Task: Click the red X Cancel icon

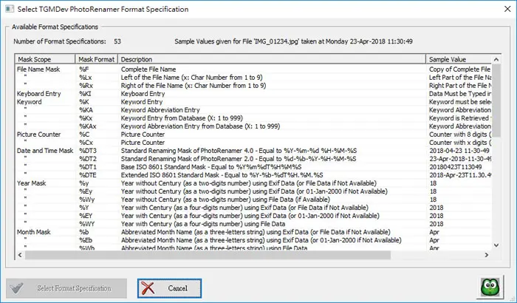Action: (148, 288)
